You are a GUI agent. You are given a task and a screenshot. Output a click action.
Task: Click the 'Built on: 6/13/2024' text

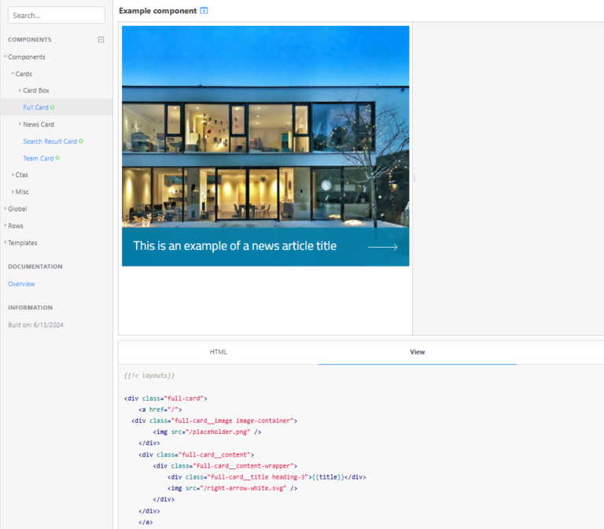36,325
